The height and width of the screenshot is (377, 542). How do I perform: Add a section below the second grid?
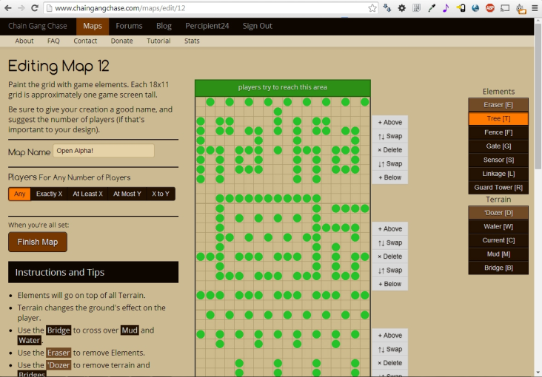390,284
